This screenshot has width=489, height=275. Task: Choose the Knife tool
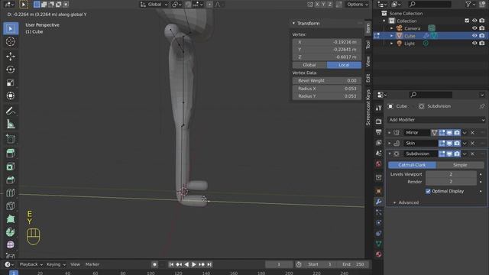[x=11, y=205]
